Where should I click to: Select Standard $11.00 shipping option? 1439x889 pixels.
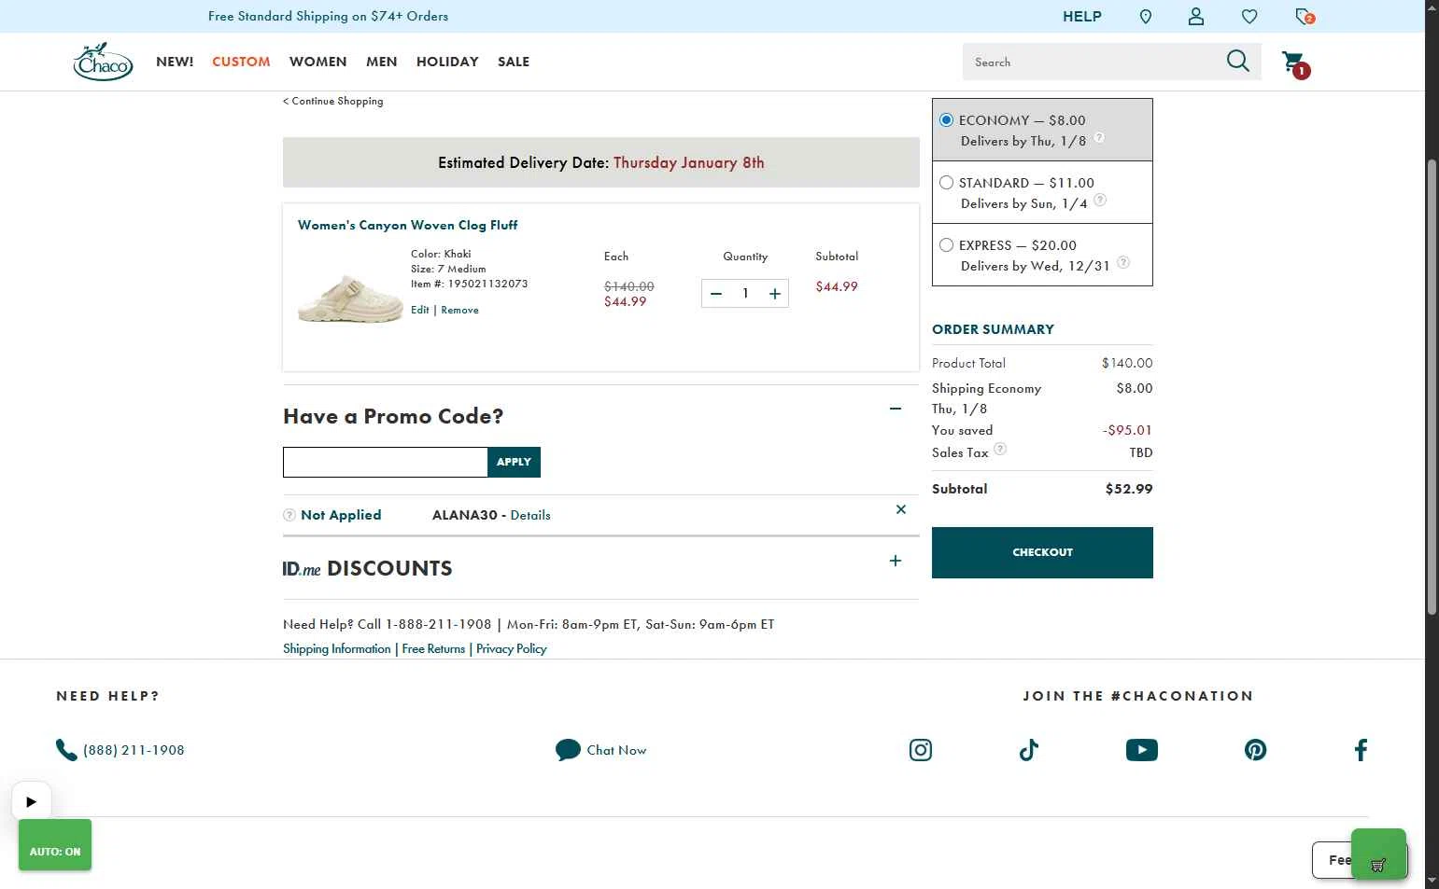(x=946, y=183)
